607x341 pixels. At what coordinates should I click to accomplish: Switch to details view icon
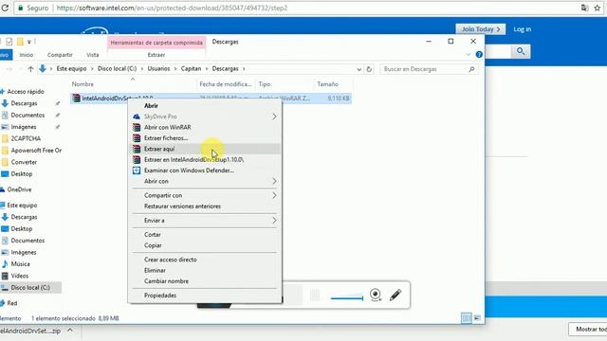click(x=467, y=318)
